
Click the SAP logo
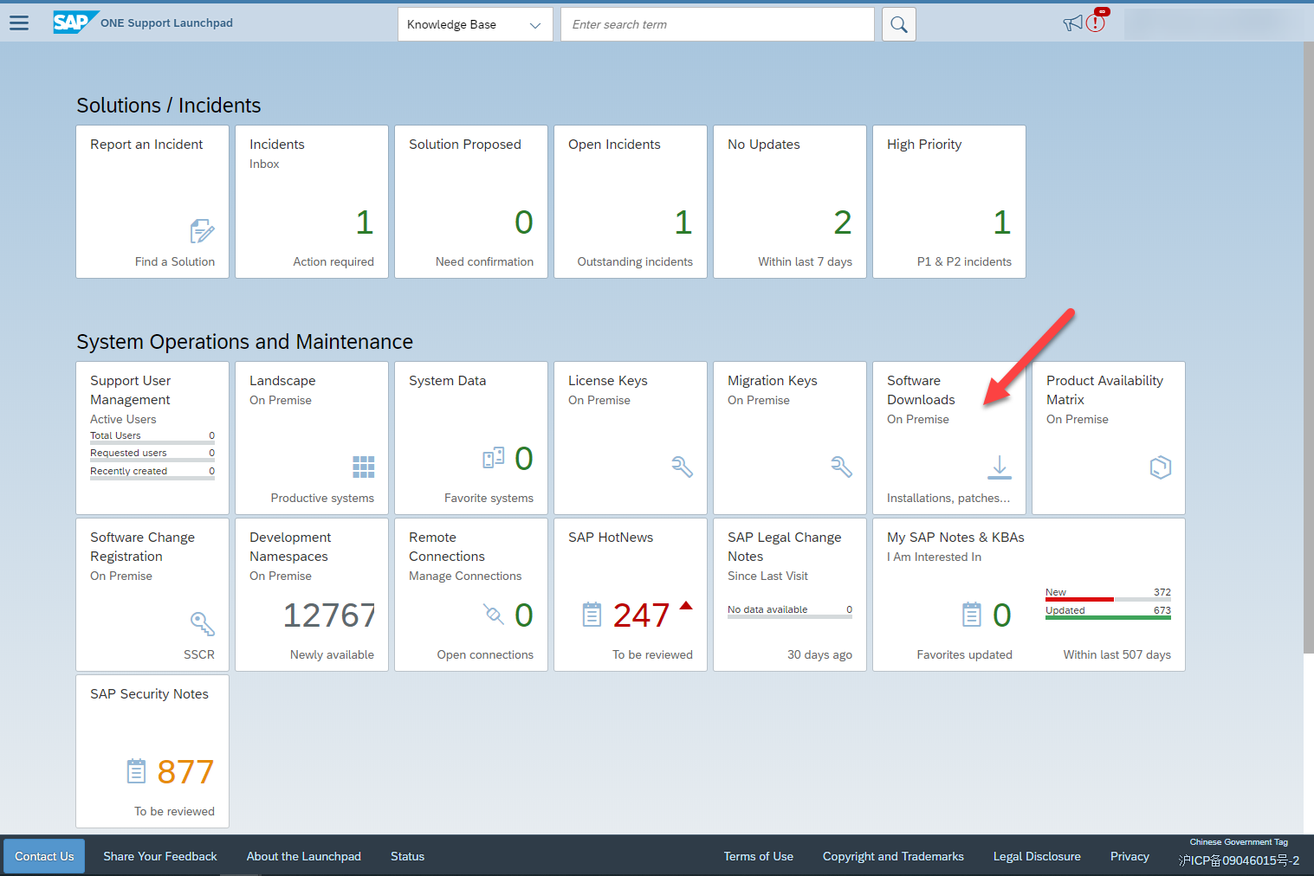click(75, 23)
